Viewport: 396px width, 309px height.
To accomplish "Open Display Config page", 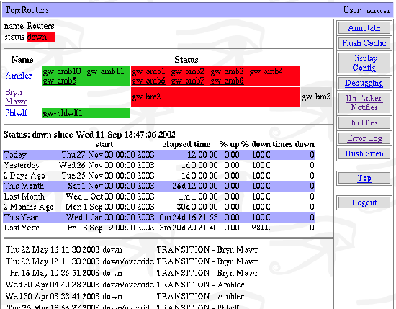I will point(364,63).
